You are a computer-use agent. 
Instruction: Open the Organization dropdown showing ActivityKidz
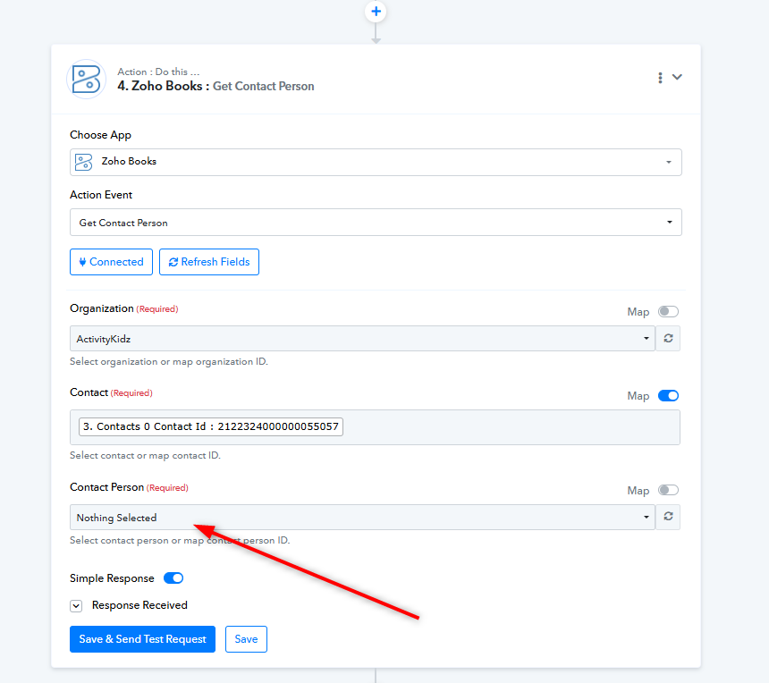tap(362, 338)
